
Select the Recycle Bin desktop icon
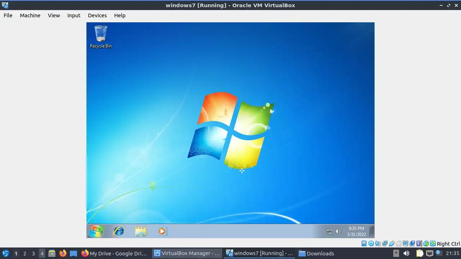click(x=100, y=37)
